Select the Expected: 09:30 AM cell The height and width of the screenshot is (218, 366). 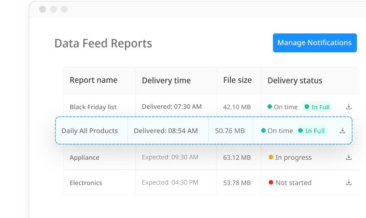coord(170,157)
